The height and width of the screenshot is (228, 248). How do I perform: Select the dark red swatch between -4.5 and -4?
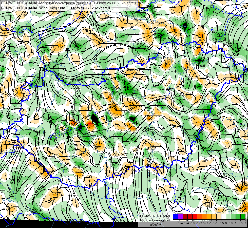tap(185, 217)
